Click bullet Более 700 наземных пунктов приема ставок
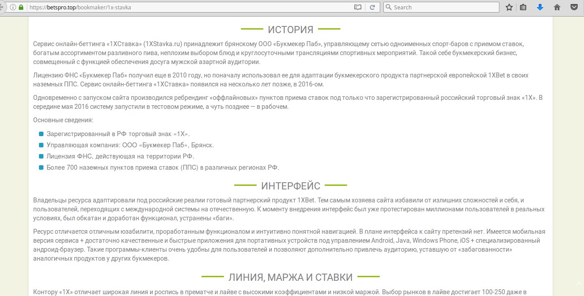584x296 pixels. click(x=163, y=167)
